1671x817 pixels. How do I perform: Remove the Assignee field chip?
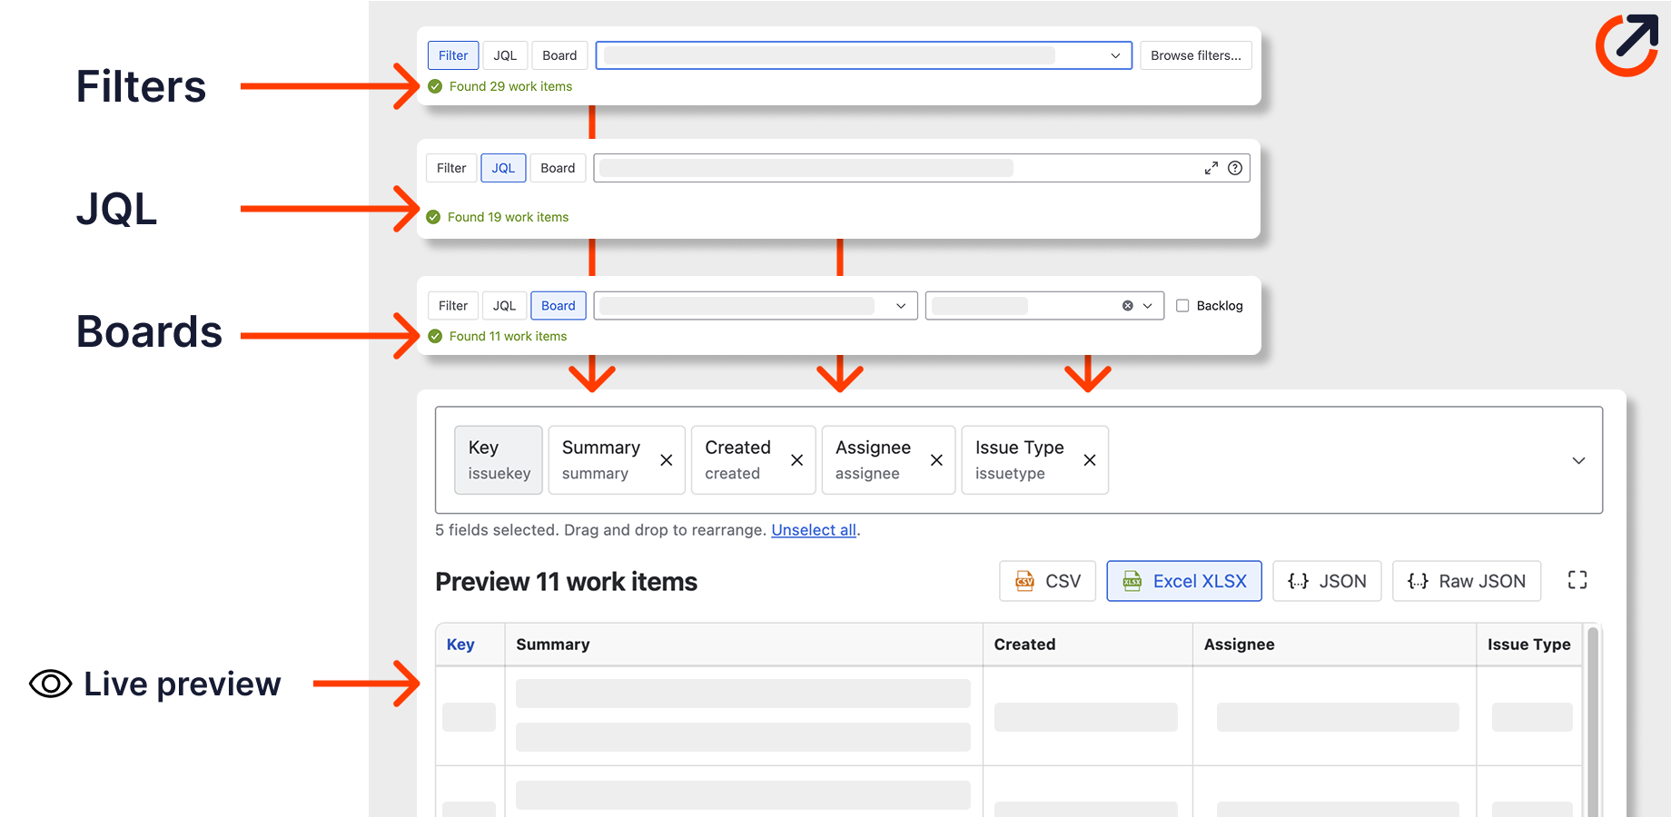point(936,460)
